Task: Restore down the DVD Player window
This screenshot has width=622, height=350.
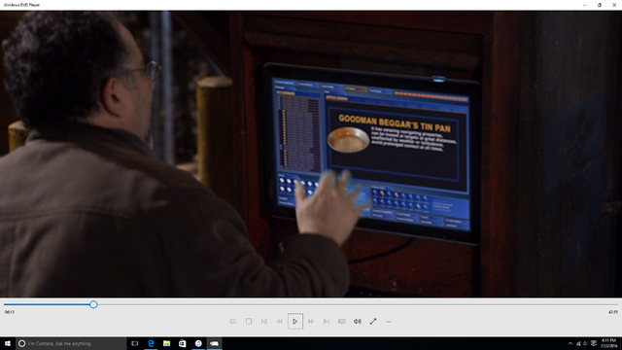Action: click(600, 5)
